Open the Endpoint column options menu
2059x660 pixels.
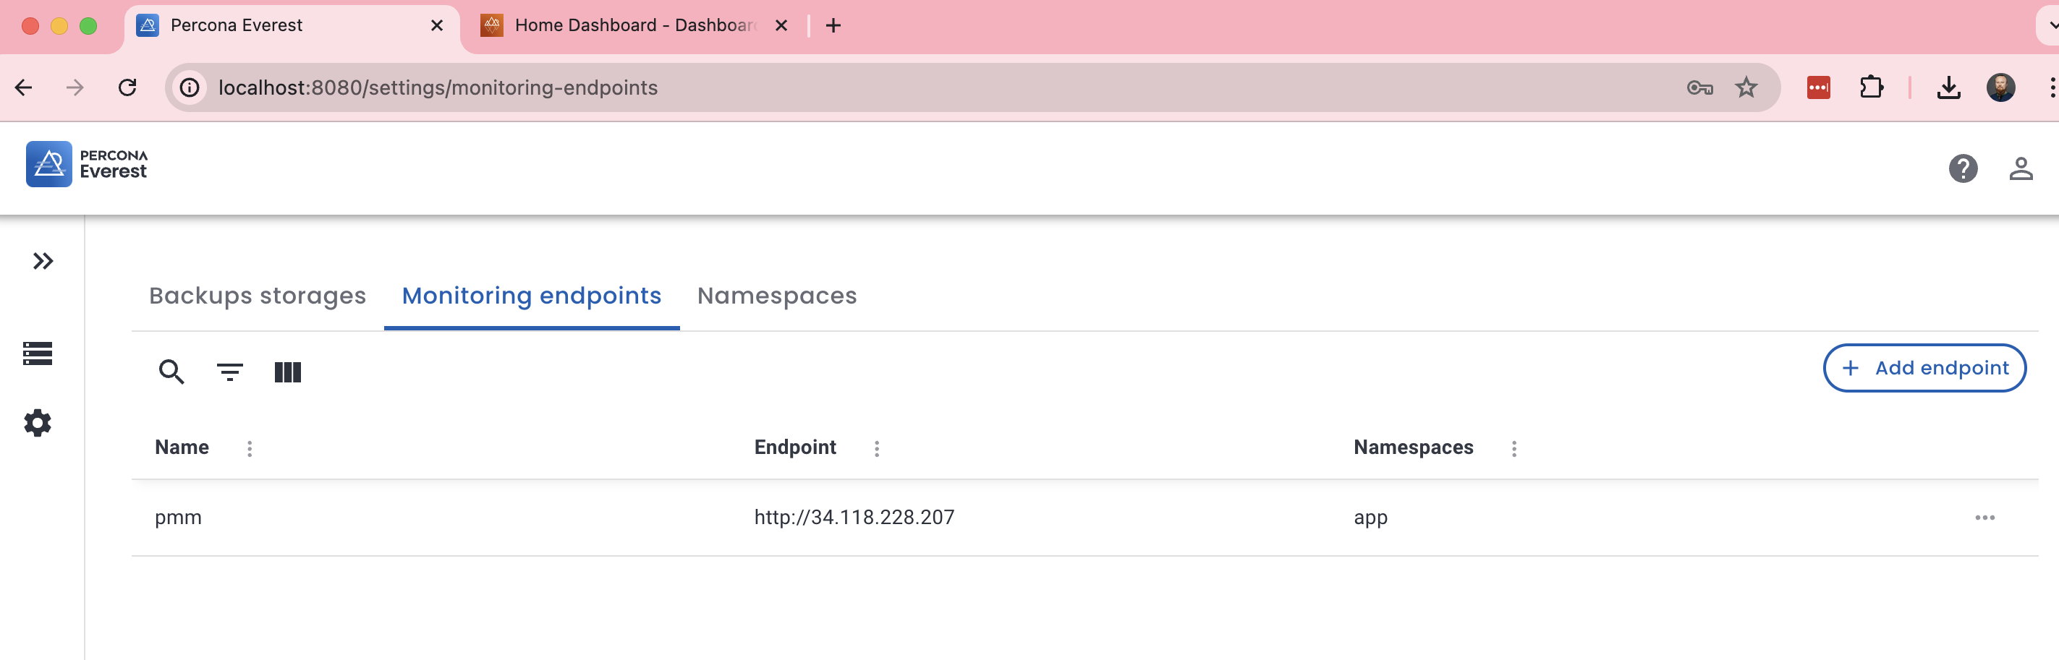(876, 448)
